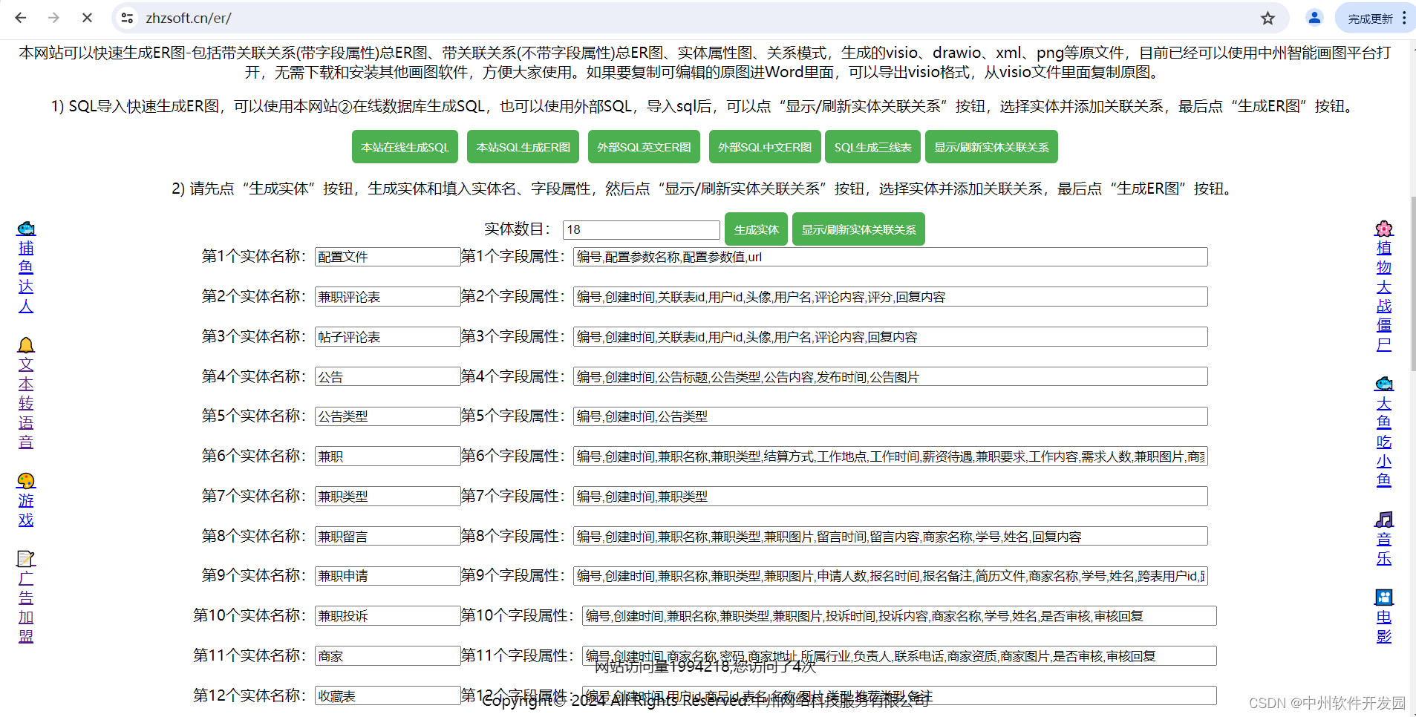The height and width of the screenshot is (717, 1416).
Task: Open the 捕鱼达人 link
Action: click(x=26, y=277)
